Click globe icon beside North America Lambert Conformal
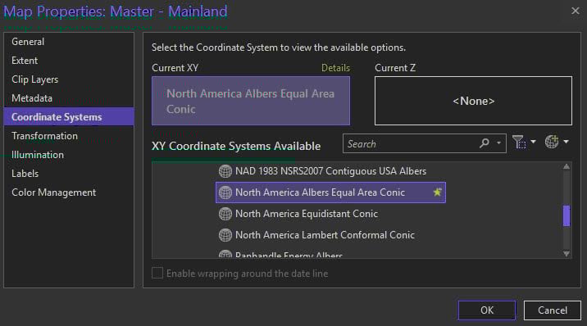 tap(225, 235)
